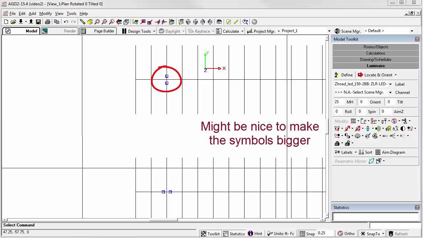Viewport: 423px width, 238px height.
Task: Select the Luminaire toolkit section
Action: click(376, 66)
